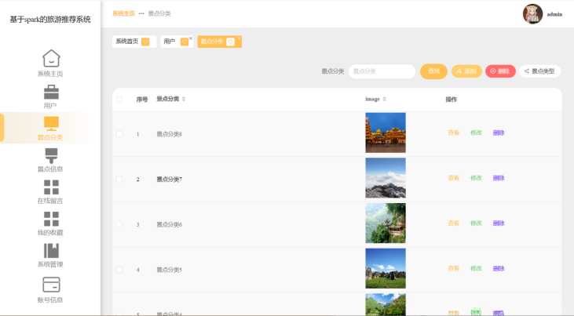Open temple thumbnail of 景点分类8
Image resolution: width=574 pixels, height=316 pixels.
386,133
